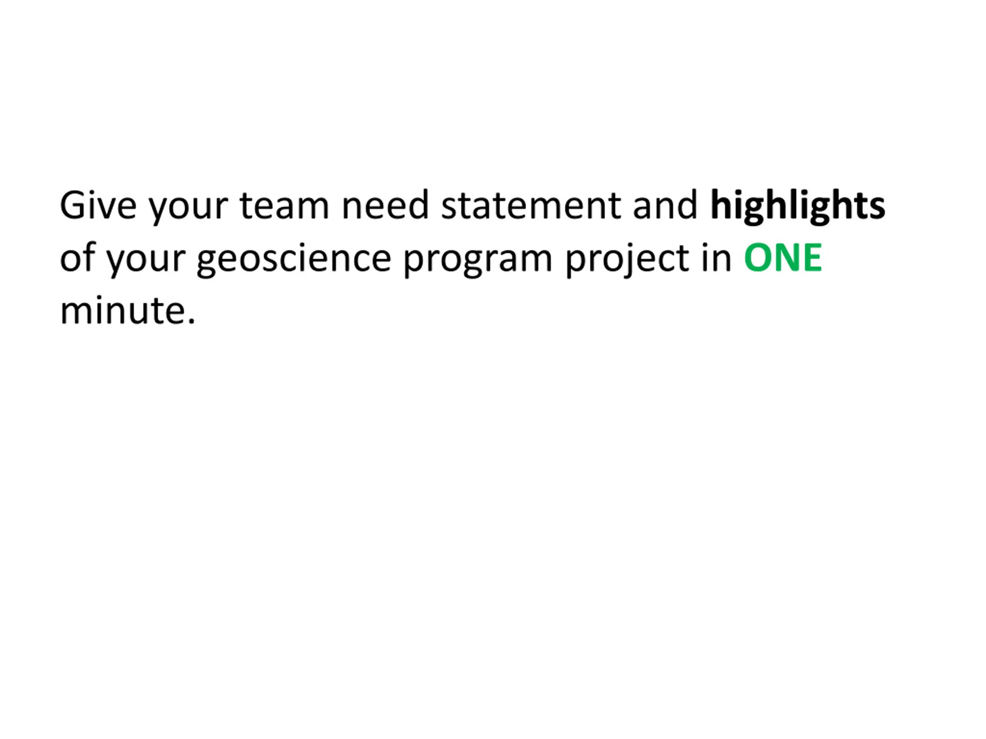Viewport: 986px width, 739px height.
Task: Click the word "Give" on the slide
Action: point(98,206)
